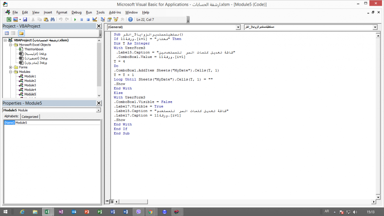This screenshot has height=216, width=384.
Task: Select Module1 in project tree
Action: [x=30, y=76]
